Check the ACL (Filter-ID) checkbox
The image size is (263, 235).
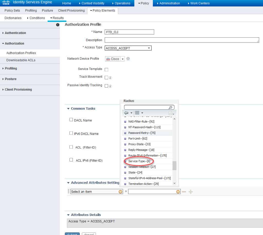71,147
